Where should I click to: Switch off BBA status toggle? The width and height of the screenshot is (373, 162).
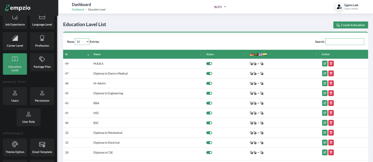[x=209, y=103]
